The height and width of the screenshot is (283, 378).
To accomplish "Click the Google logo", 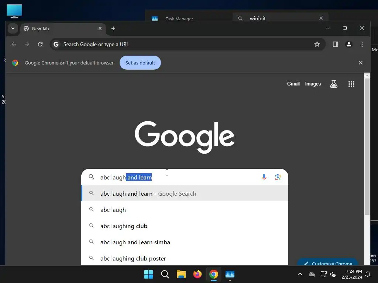I will click(185, 137).
